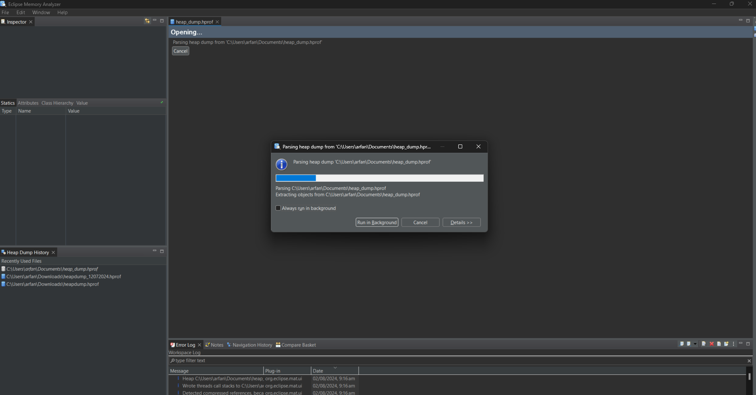Switch to the Class Hierarchy tab
The width and height of the screenshot is (756, 395).
click(57, 103)
